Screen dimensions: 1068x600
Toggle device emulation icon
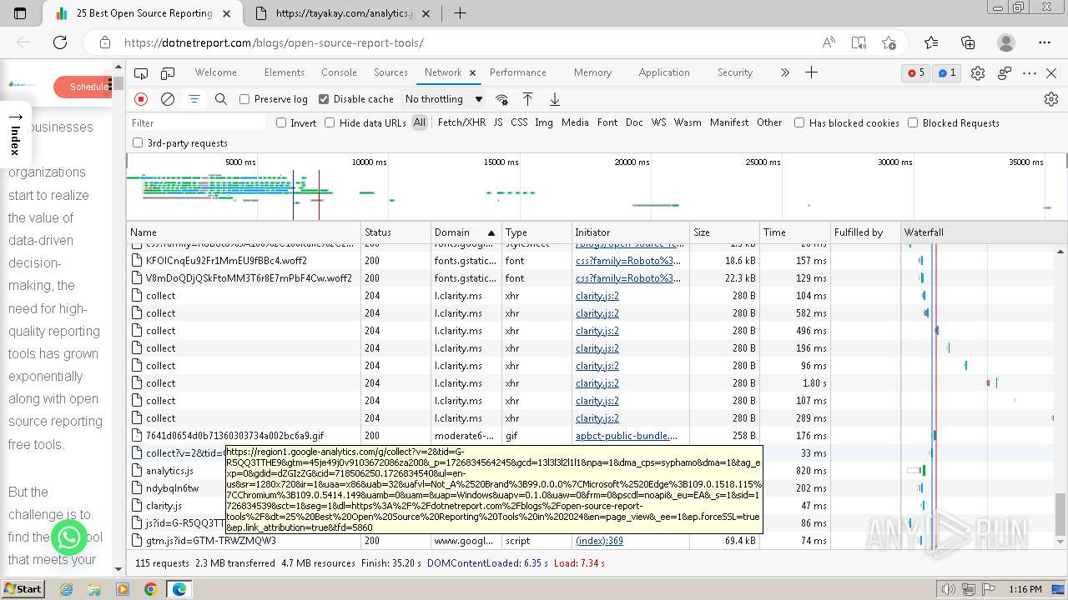tap(166, 73)
